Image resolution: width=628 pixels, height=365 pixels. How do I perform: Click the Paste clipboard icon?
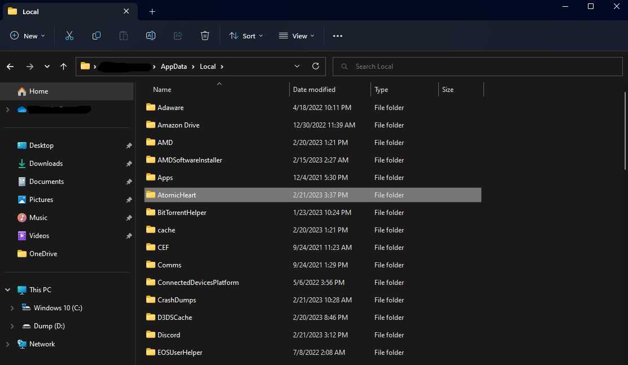[124, 36]
